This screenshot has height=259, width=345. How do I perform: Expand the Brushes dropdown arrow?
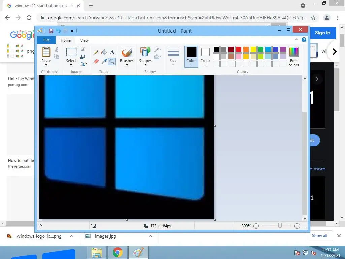click(127, 65)
